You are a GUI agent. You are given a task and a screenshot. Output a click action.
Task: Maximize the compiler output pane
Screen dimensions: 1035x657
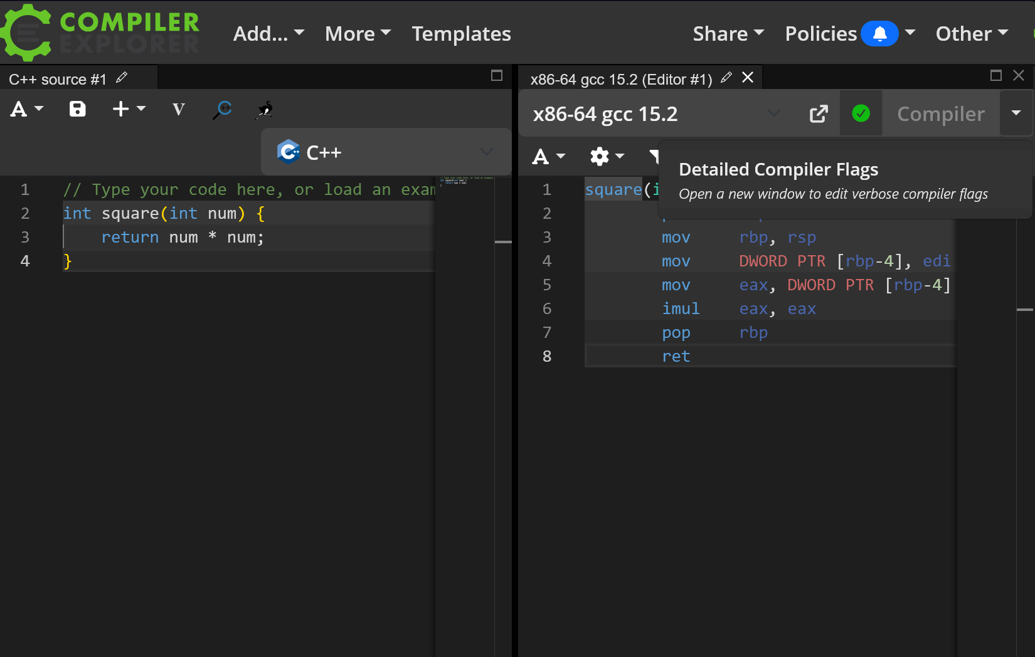(x=996, y=75)
